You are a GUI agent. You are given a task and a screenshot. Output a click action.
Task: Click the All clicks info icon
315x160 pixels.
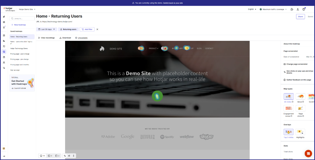[292, 102]
